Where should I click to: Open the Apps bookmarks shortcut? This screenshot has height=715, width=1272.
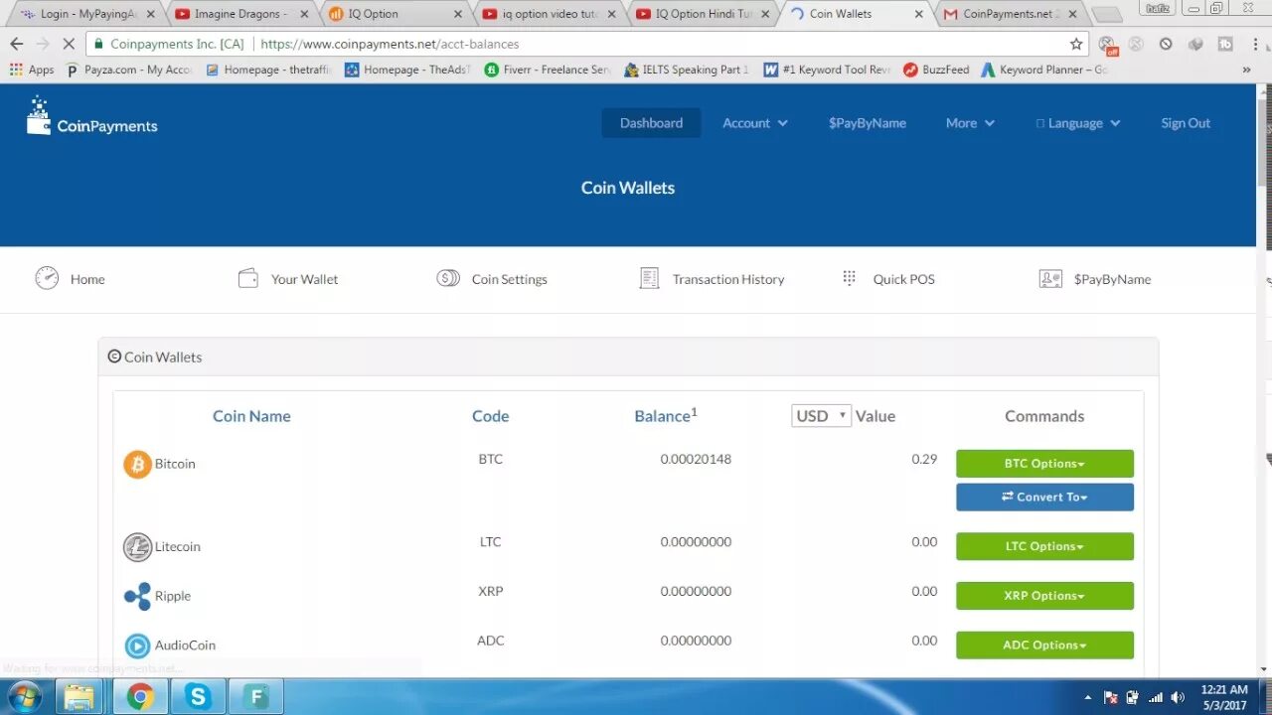(x=32, y=70)
